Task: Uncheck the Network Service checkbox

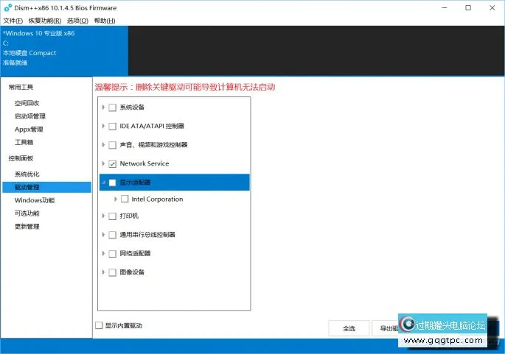Action: coord(112,163)
